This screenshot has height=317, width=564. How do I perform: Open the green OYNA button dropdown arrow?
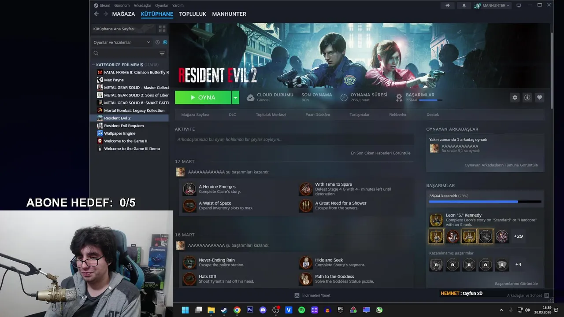point(235,98)
